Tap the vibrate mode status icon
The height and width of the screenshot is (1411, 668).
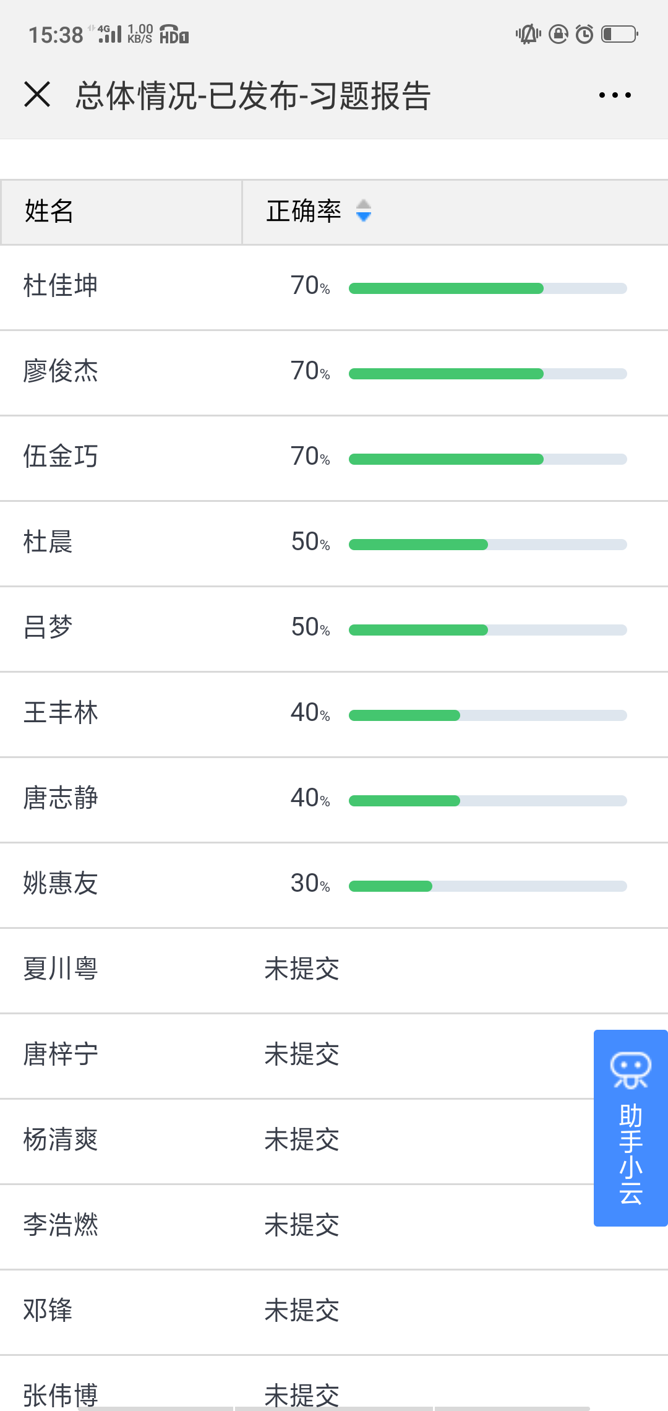tap(528, 35)
